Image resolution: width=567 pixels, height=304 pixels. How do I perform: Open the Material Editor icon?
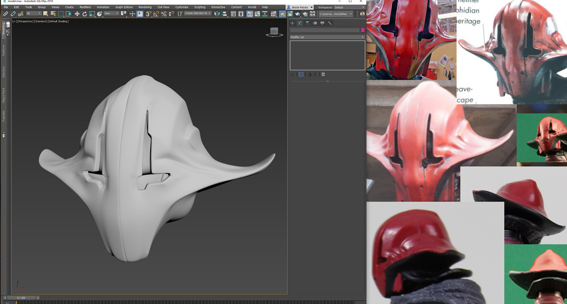click(x=274, y=14)
